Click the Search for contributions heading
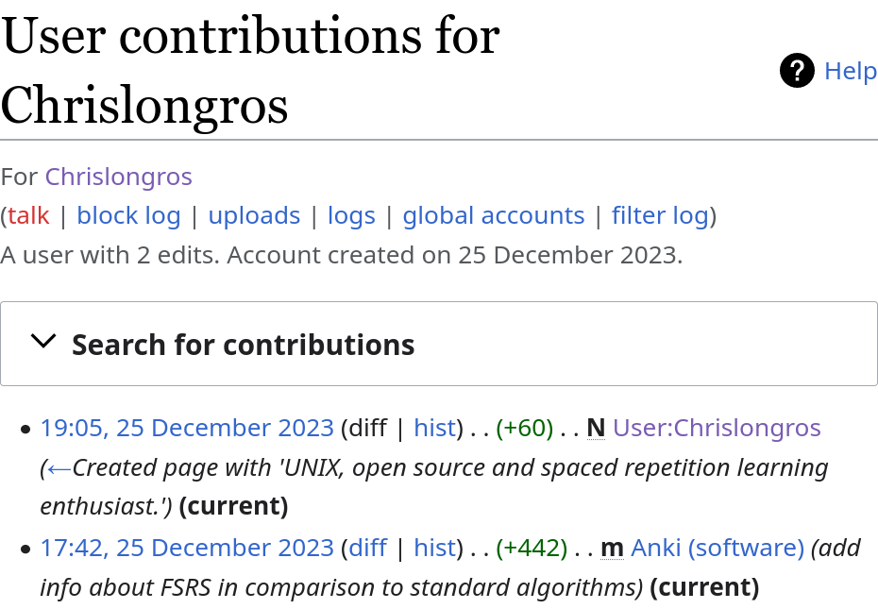This screenshot has width=878, height=609. pos(244,345)
